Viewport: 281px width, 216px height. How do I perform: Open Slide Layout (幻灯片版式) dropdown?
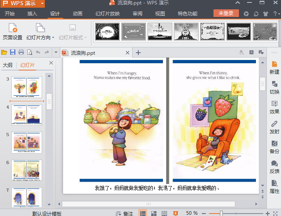coord(73,32)
